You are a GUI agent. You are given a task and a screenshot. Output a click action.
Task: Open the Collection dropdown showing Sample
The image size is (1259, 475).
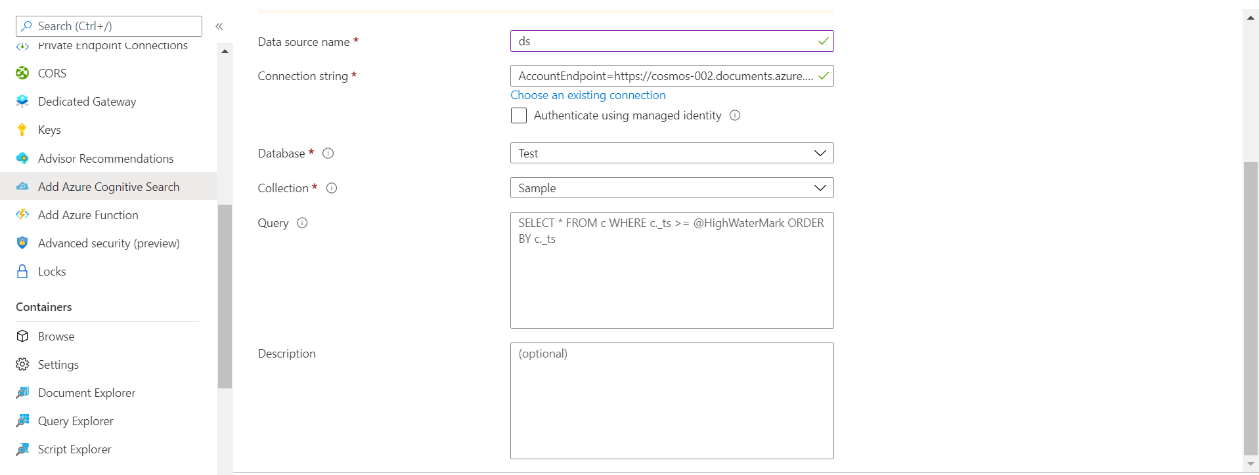pyautogui.click(x=671, y=188)
